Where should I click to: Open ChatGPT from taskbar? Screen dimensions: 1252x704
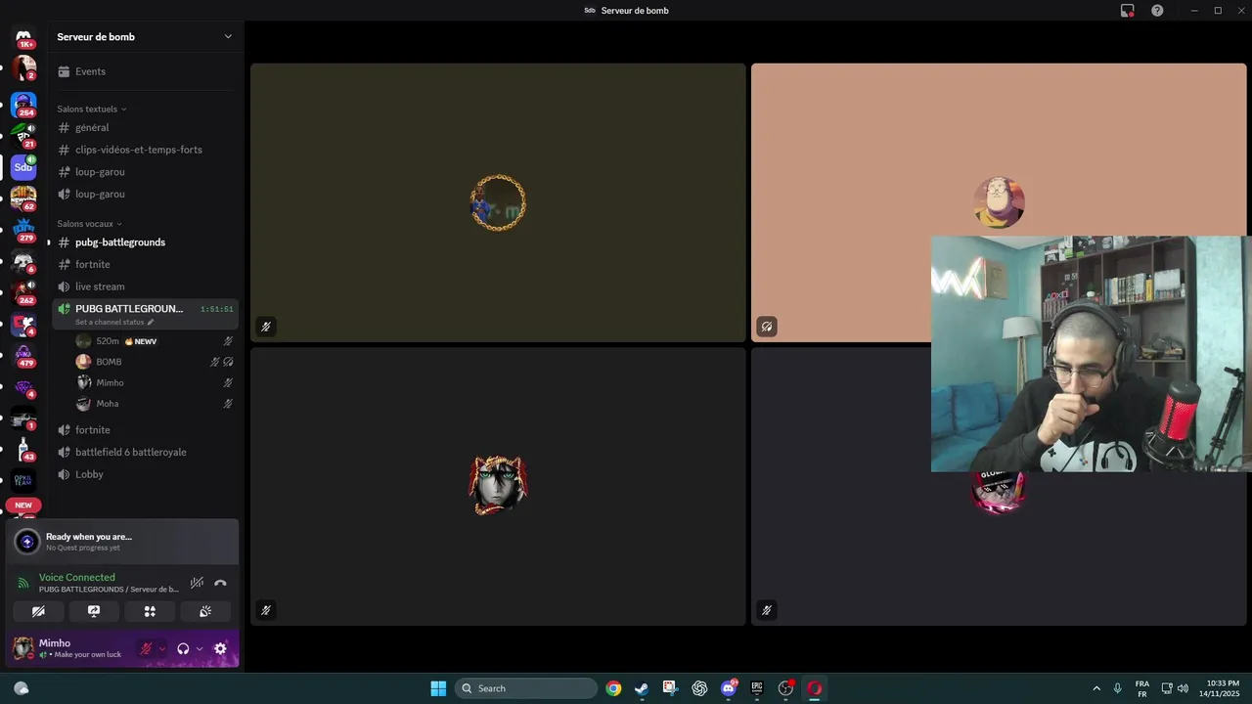699,688
